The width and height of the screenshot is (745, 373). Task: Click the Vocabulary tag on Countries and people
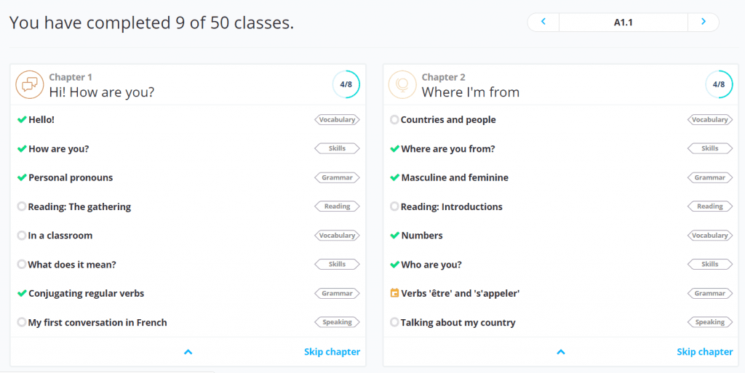click(x=710, y=119)
